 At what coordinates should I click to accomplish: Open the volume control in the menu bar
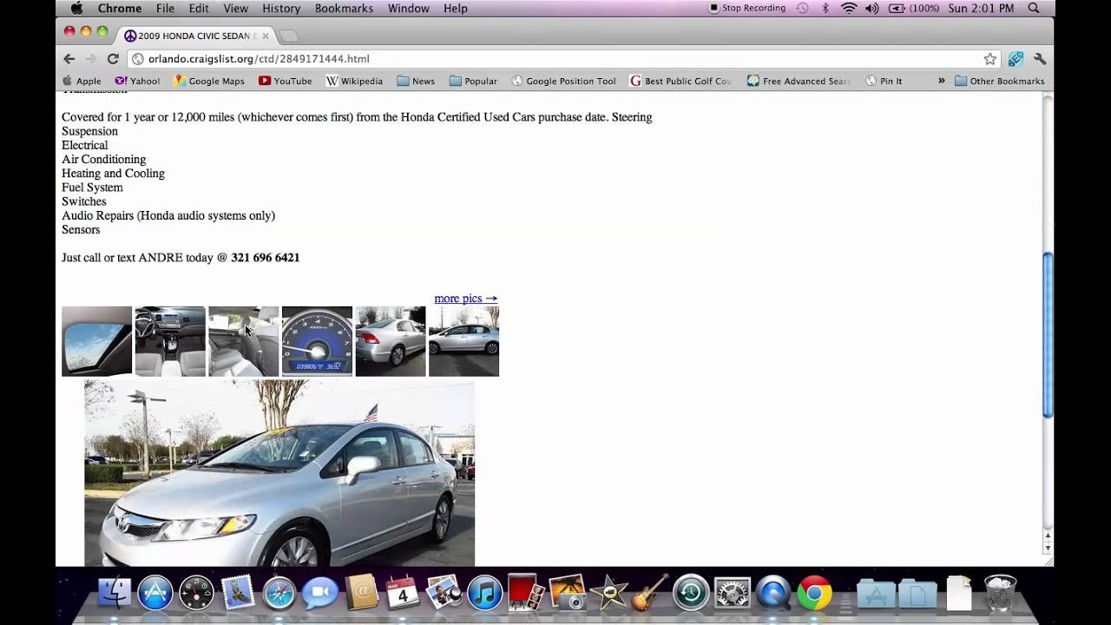[872, 8]
